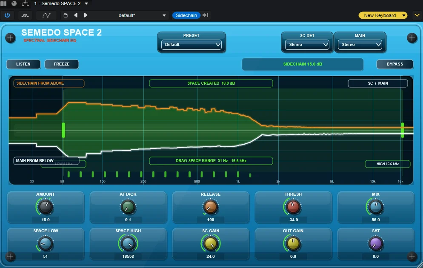Viewport: 423px width, 268px height.
Task: Click the ATTACK value field 0.1
Action: (x=128, y=220)
